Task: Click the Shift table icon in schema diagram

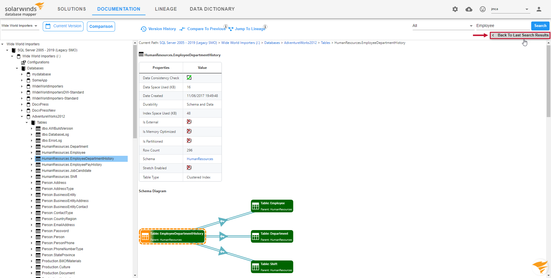Action: click(255, 267)
